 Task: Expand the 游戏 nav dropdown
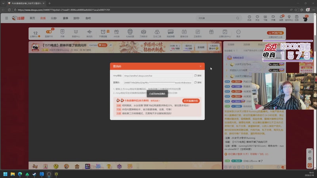pyautogui.click(x=76, y=18)
